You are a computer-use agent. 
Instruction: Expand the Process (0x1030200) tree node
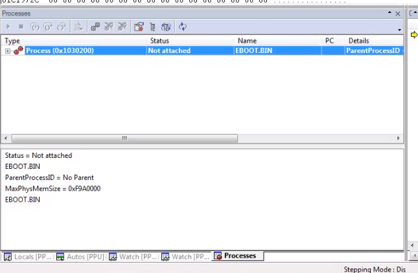coord(8,50)
